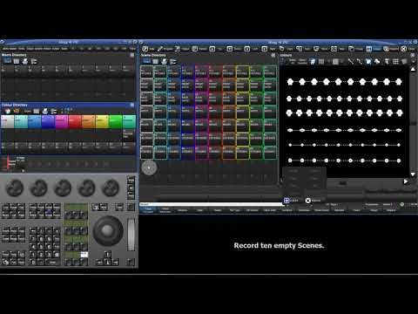418x314 pixels.
Task: Close the Scene Directory pane
Action: coord(273,55)
